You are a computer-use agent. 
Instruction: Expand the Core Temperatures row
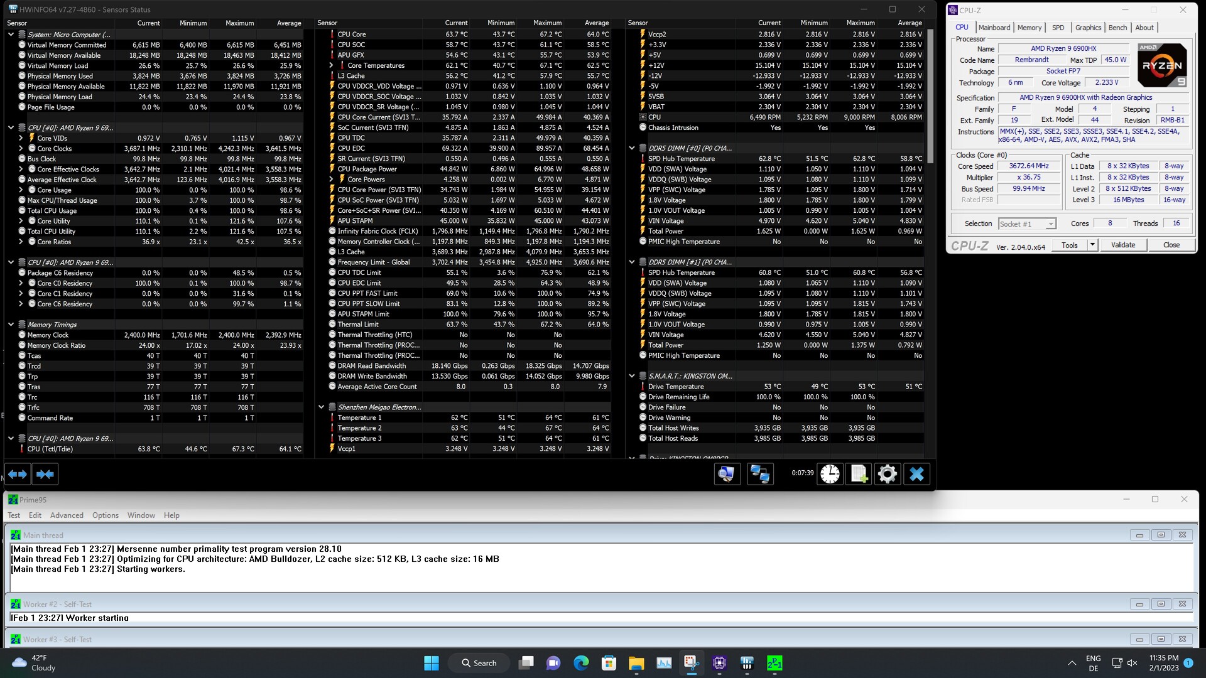(x=331, y=65)
